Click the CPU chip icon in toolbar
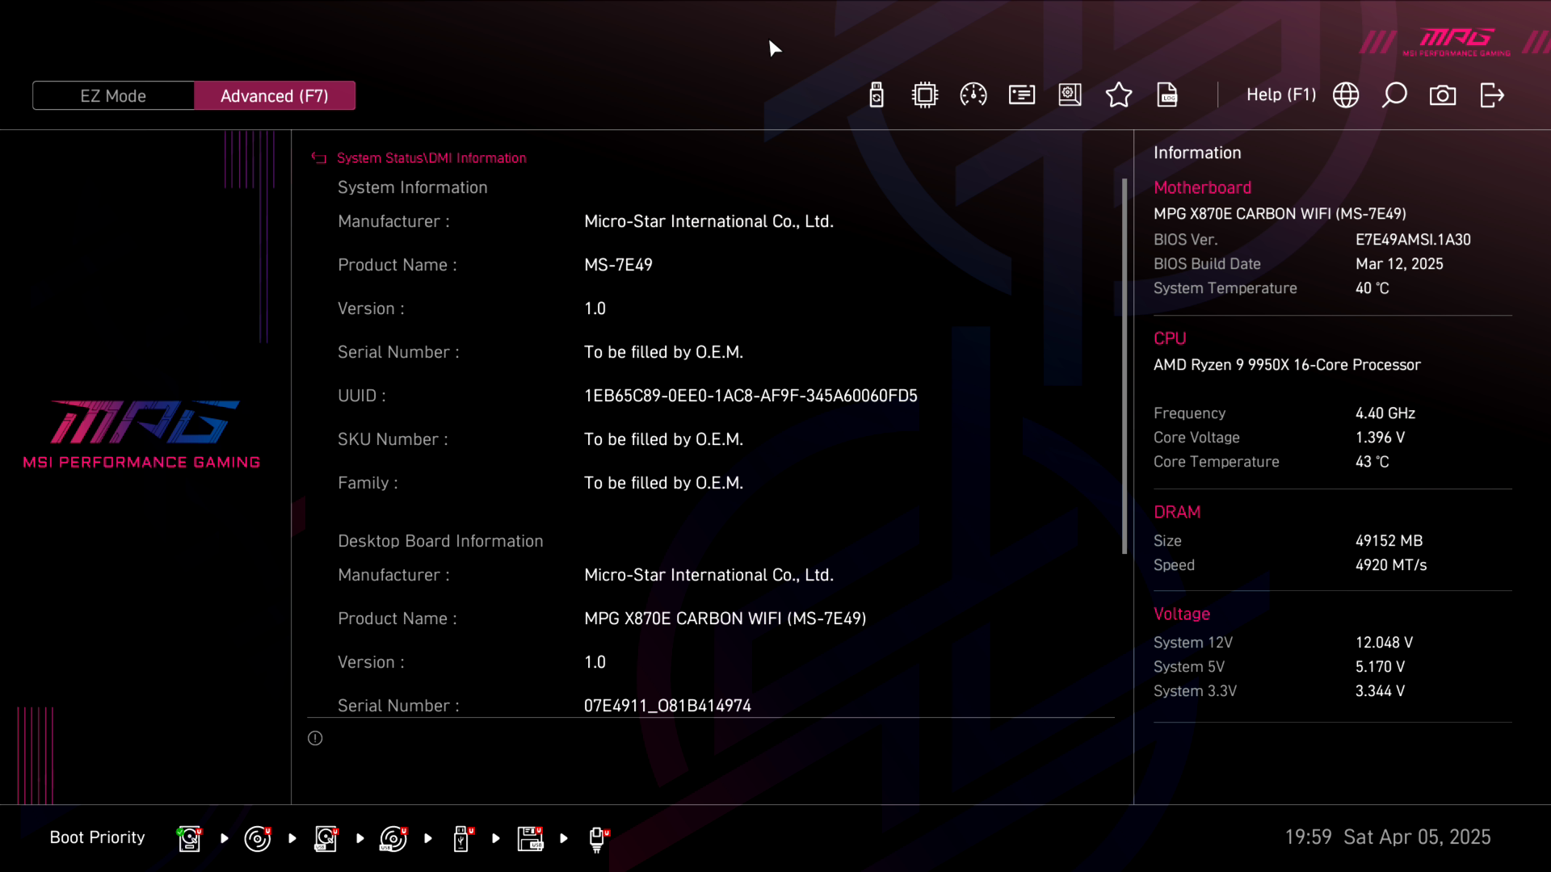This screenshot has width=1551, height=872. pyautogui.click(x=925, y=95)
